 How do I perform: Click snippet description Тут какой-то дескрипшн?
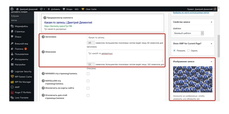point(56,29)
